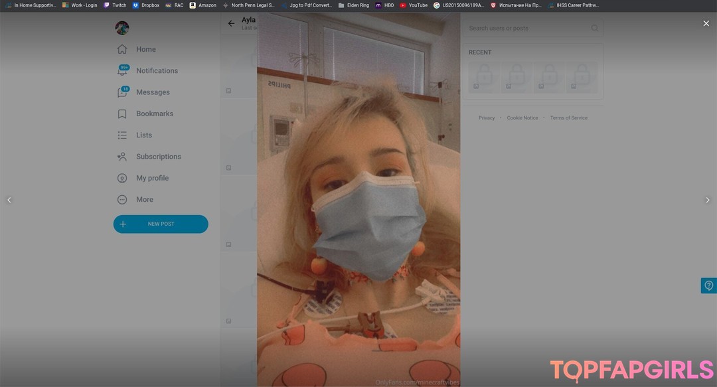717x387 pixels.
Task: Open the Privacy link
Action: tap(487, 118)
